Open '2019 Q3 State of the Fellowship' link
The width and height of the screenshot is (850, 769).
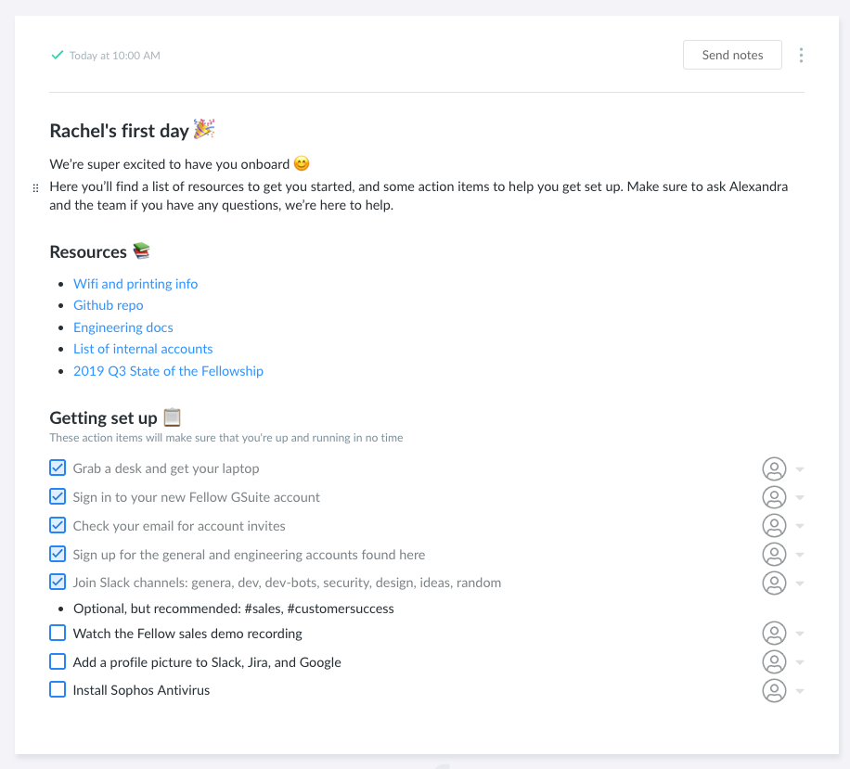coord(168,371)
